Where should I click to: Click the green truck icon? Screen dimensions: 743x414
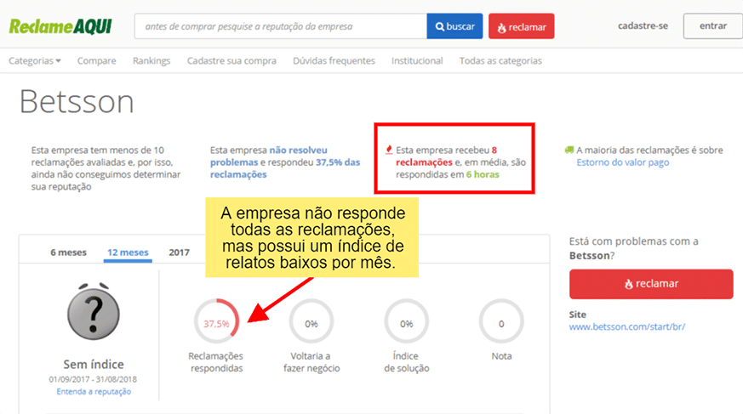pyautogui.click(x=569, y=150)
